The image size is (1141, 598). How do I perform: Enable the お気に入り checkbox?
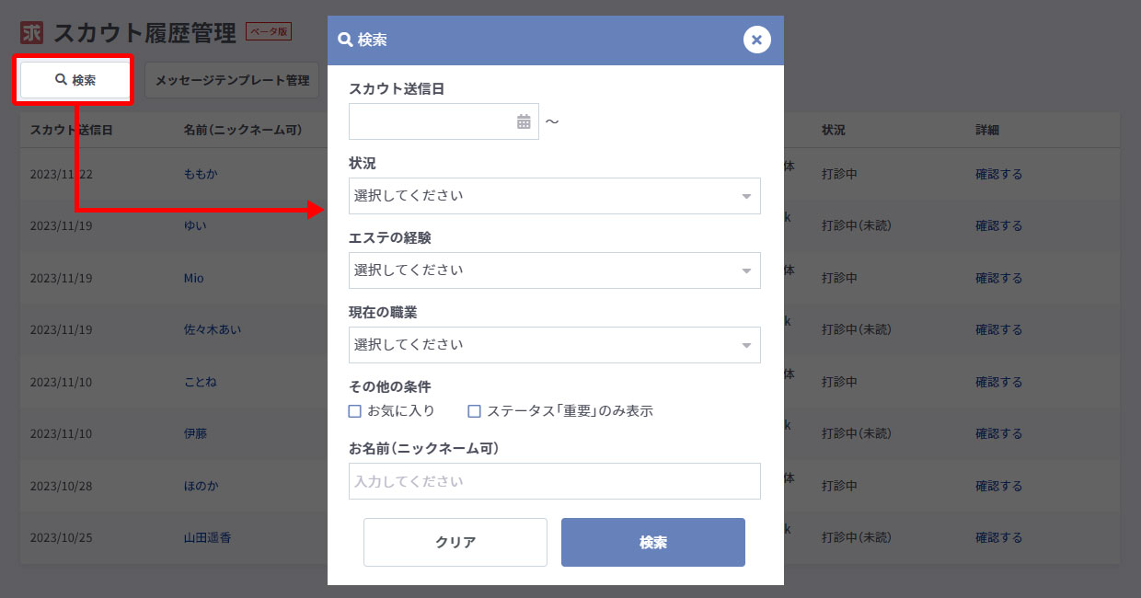355,411
